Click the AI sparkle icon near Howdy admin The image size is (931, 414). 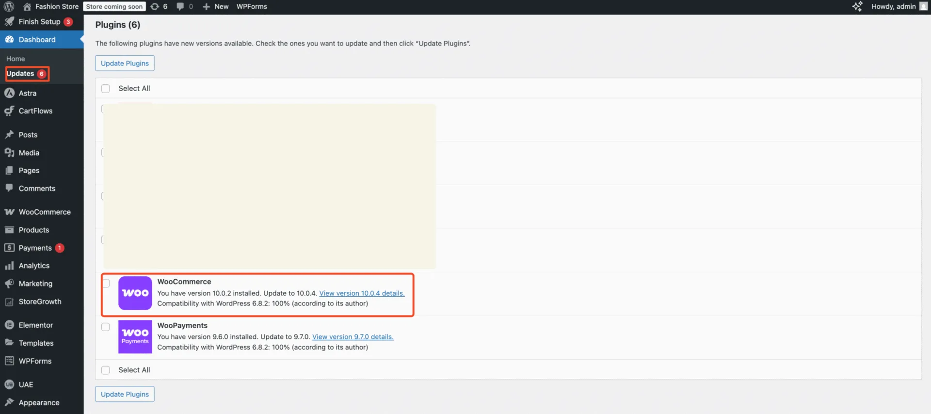(857, 6)
